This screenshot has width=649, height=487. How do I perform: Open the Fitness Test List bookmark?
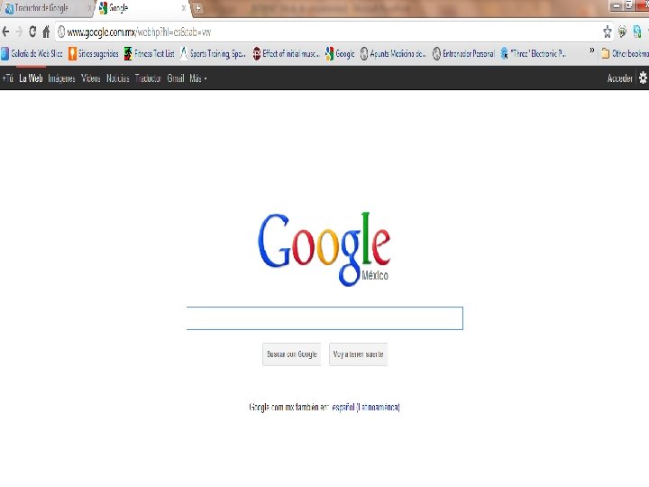click(x=150, y=53)
